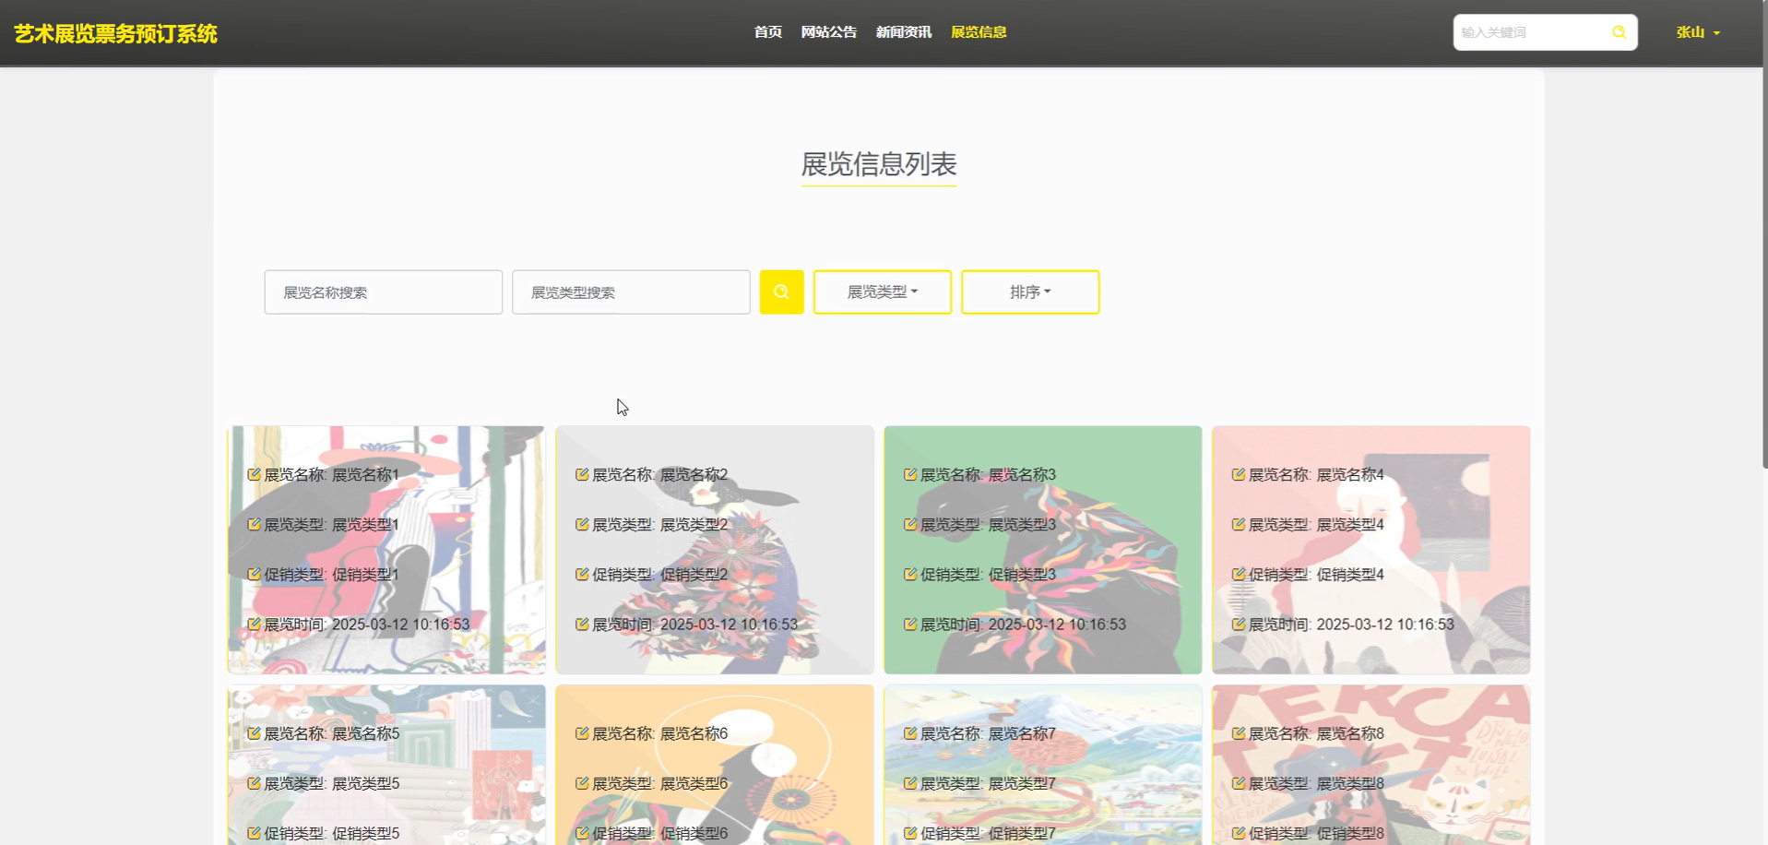The image size is (1768, 845).
Task: Go to the 首页 nav item
Action: pyautogui.click(x=768, y=32)
